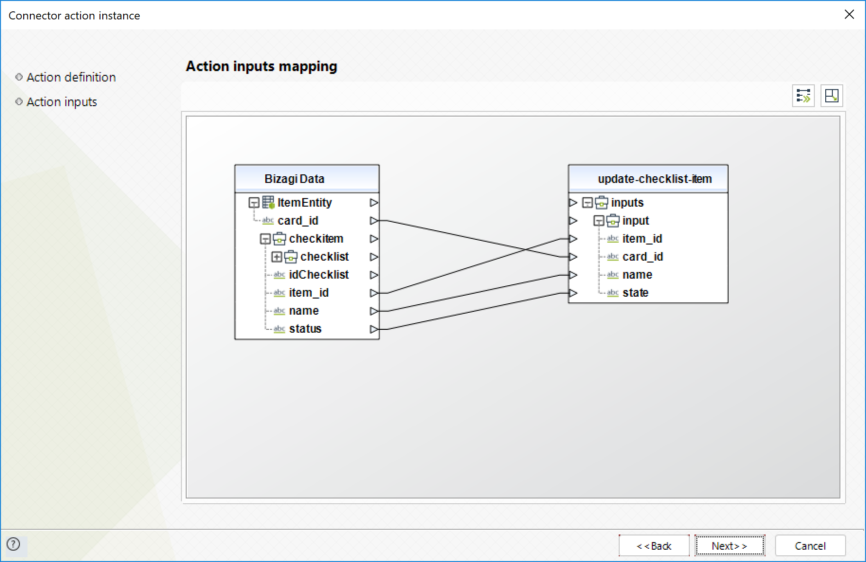Click the update-checklist-item panel header

click(648, 179)
